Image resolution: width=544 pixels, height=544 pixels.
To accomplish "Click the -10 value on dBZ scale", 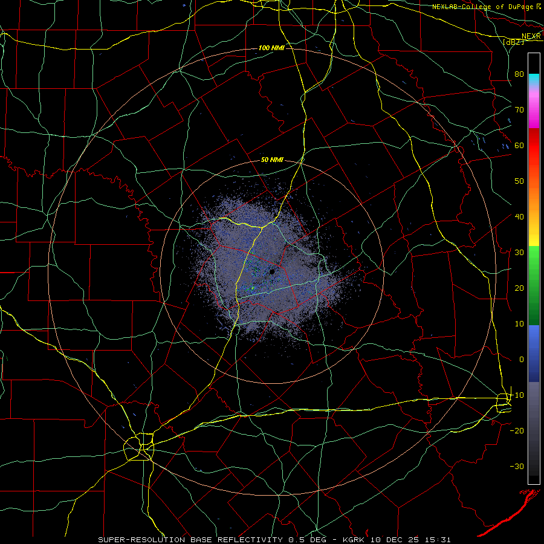I will 517,395.
